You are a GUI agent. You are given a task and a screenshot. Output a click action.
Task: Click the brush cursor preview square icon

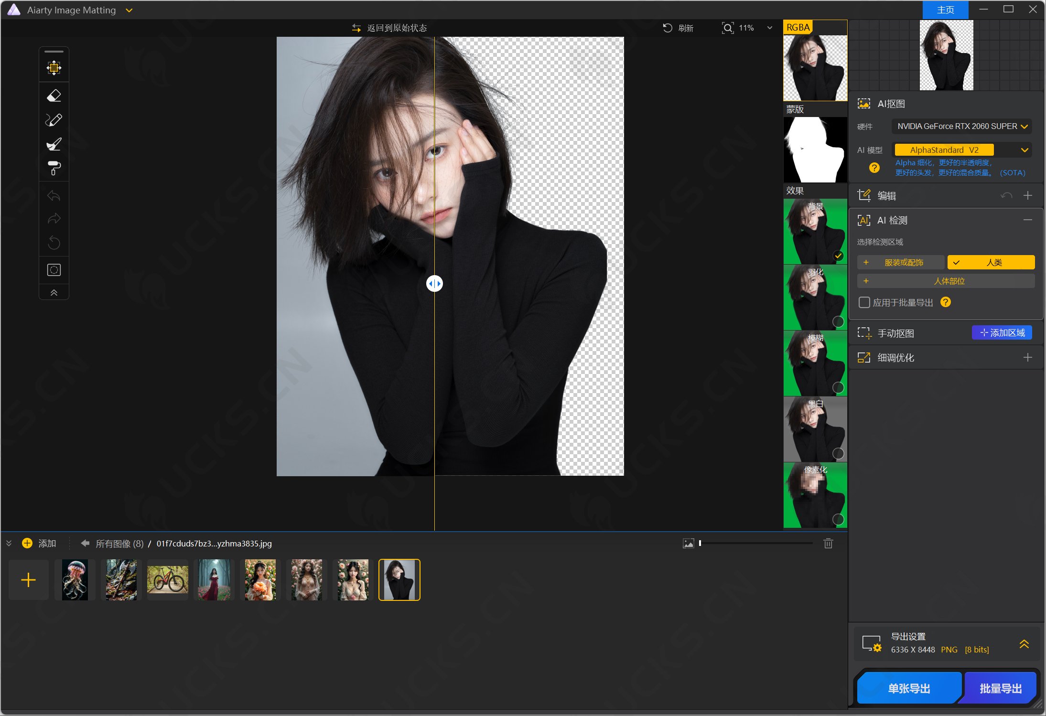(x=54, y=270)
